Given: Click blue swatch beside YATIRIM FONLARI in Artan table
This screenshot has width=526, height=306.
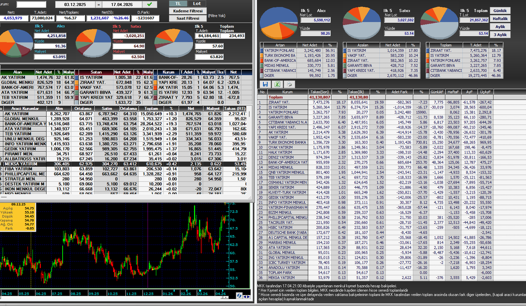Looking at the screenshot, I should (x=262, y=50).
